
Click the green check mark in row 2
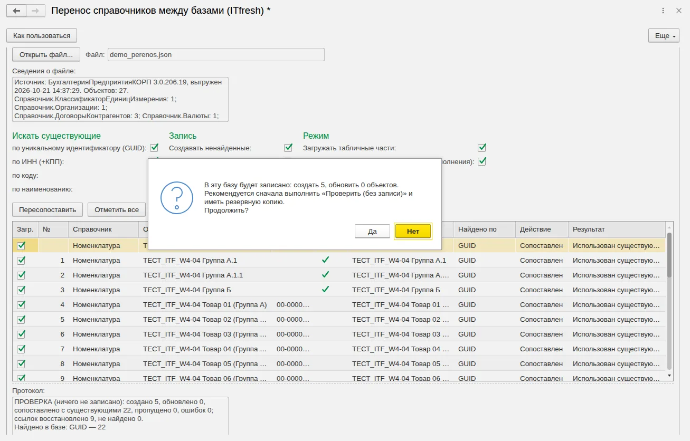pos(326,275)
